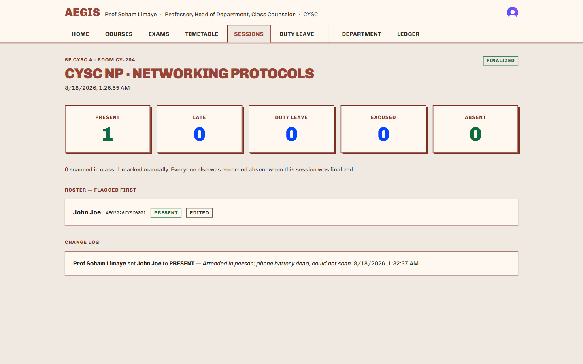
Task: Click the AEGIS logo
Action: (82, 13)
